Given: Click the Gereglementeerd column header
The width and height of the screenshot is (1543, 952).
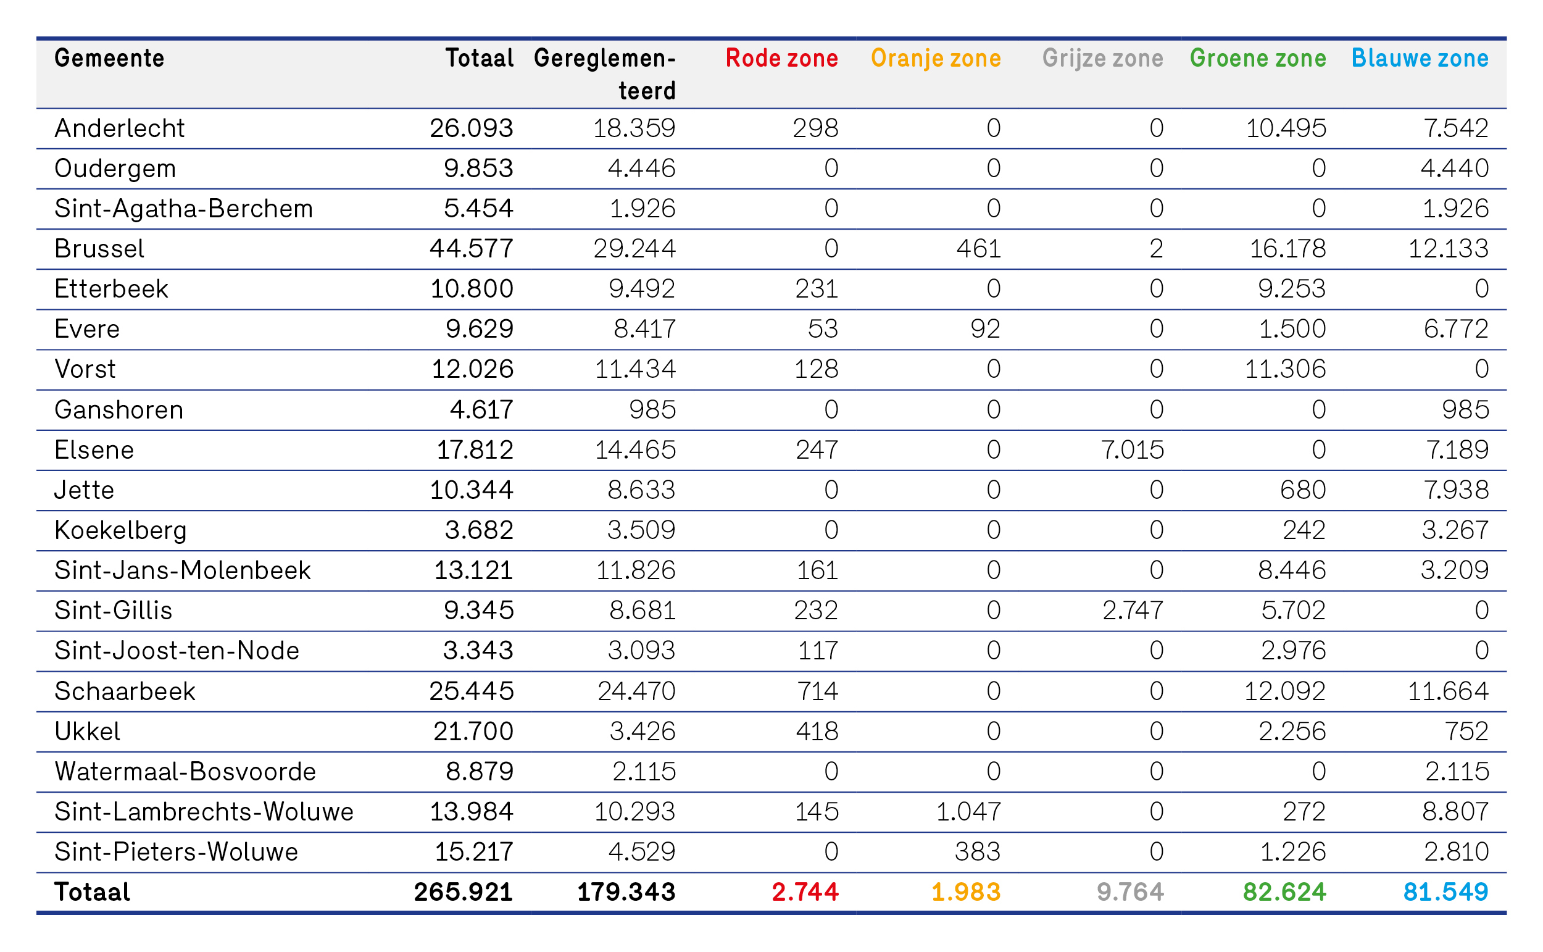Looking at the screenshot, I should click(x=605, y=74).
